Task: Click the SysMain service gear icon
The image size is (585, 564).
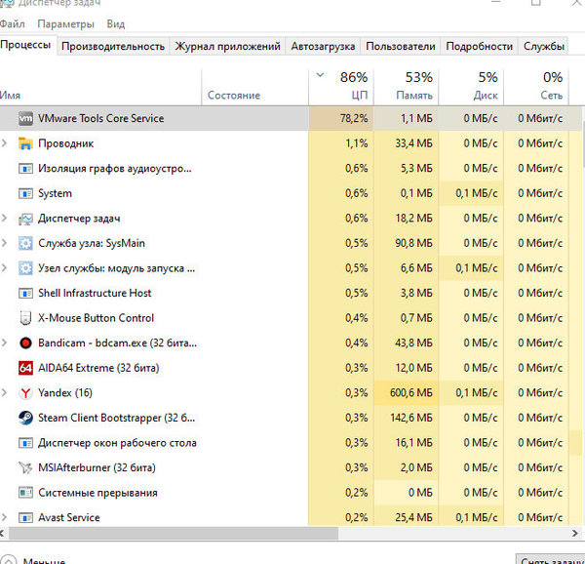Action: click(25, 243)
